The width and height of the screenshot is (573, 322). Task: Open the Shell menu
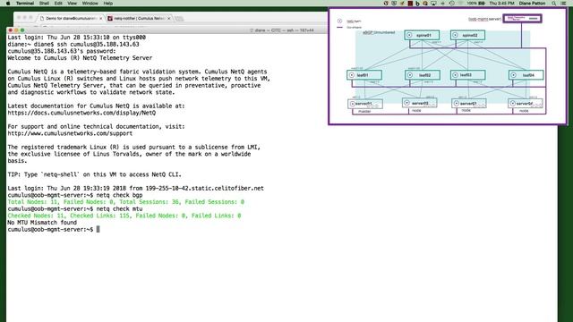[44, 4]
